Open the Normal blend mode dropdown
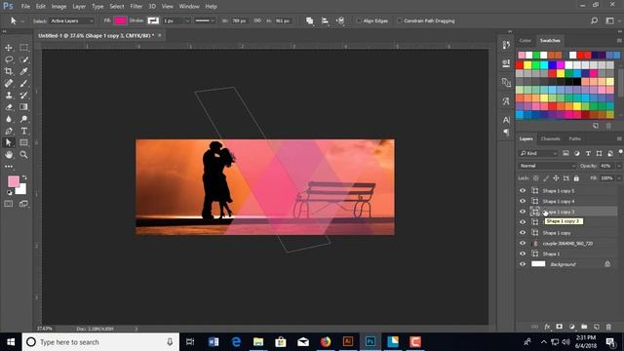Image resolution: width=624 pixels, height=351 pixels. [x=547, y=166]
